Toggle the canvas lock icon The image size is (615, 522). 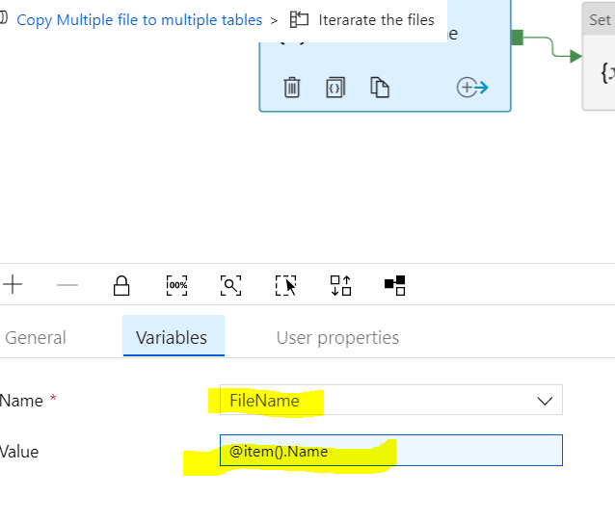coord(121,285)
